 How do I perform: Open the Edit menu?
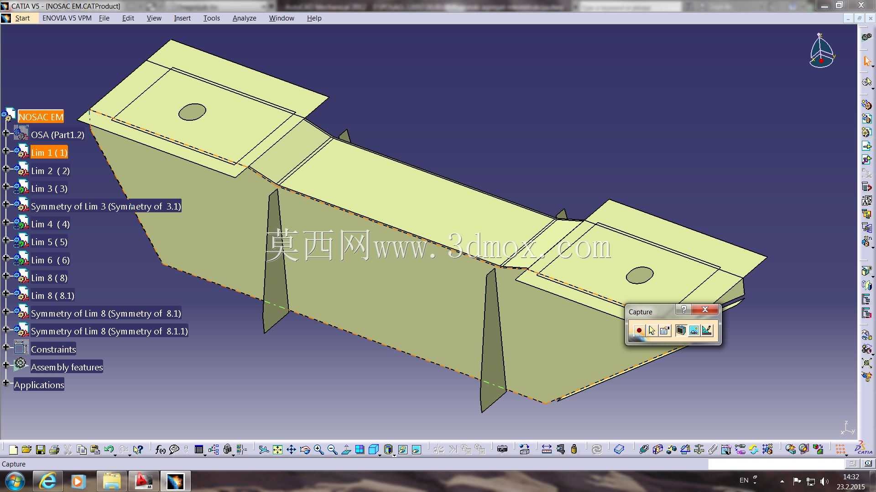pyautogui.click(x=128, y=18)
